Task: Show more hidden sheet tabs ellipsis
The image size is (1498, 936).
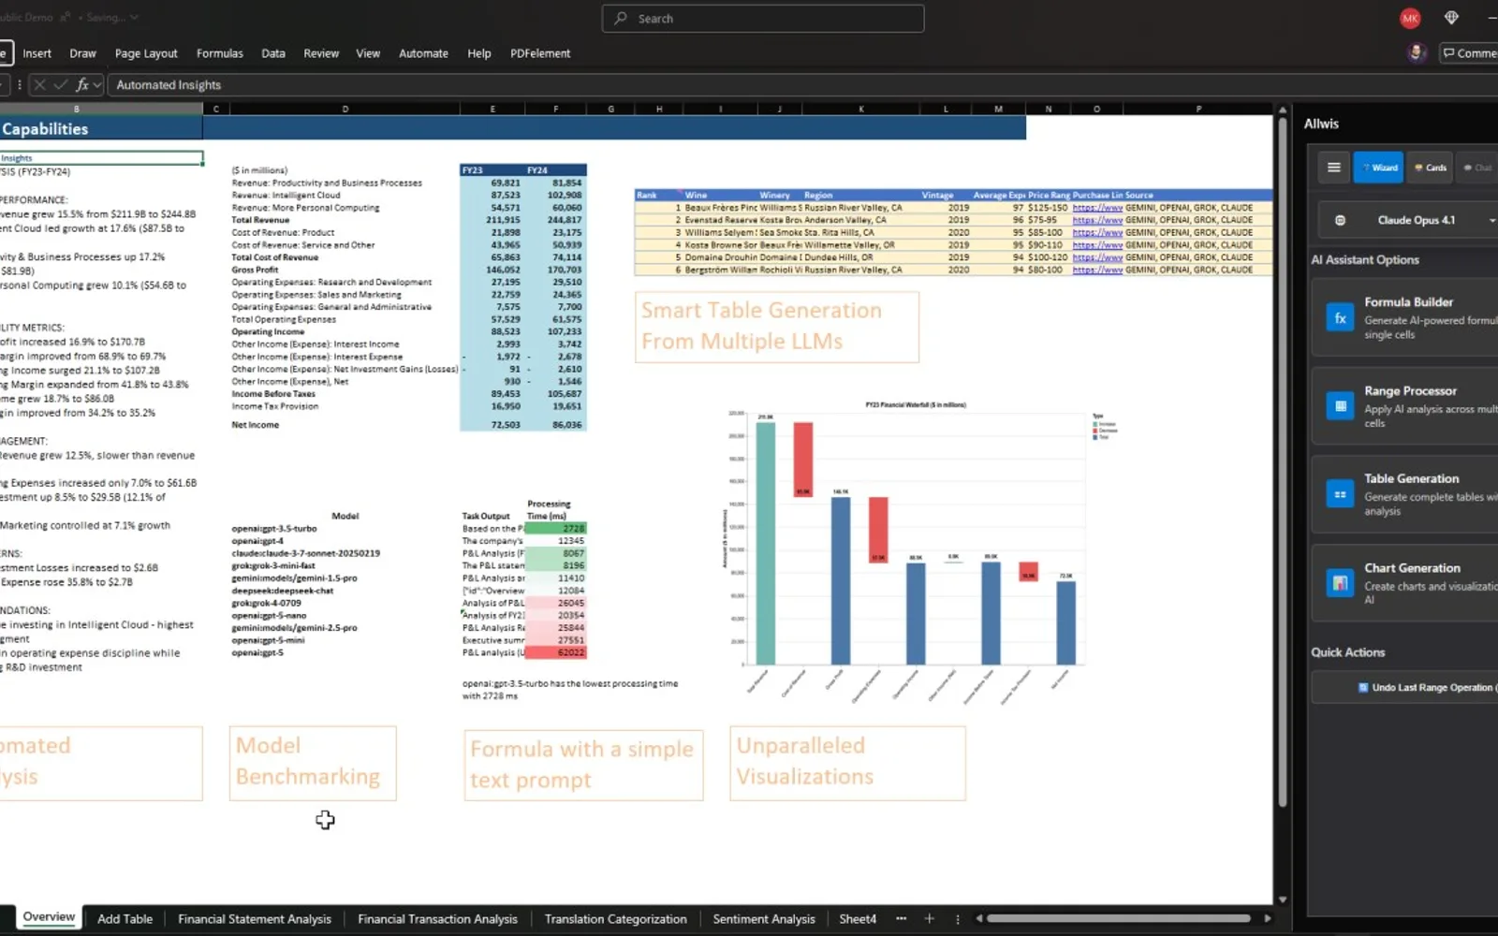Action: [x=901, y=918]
